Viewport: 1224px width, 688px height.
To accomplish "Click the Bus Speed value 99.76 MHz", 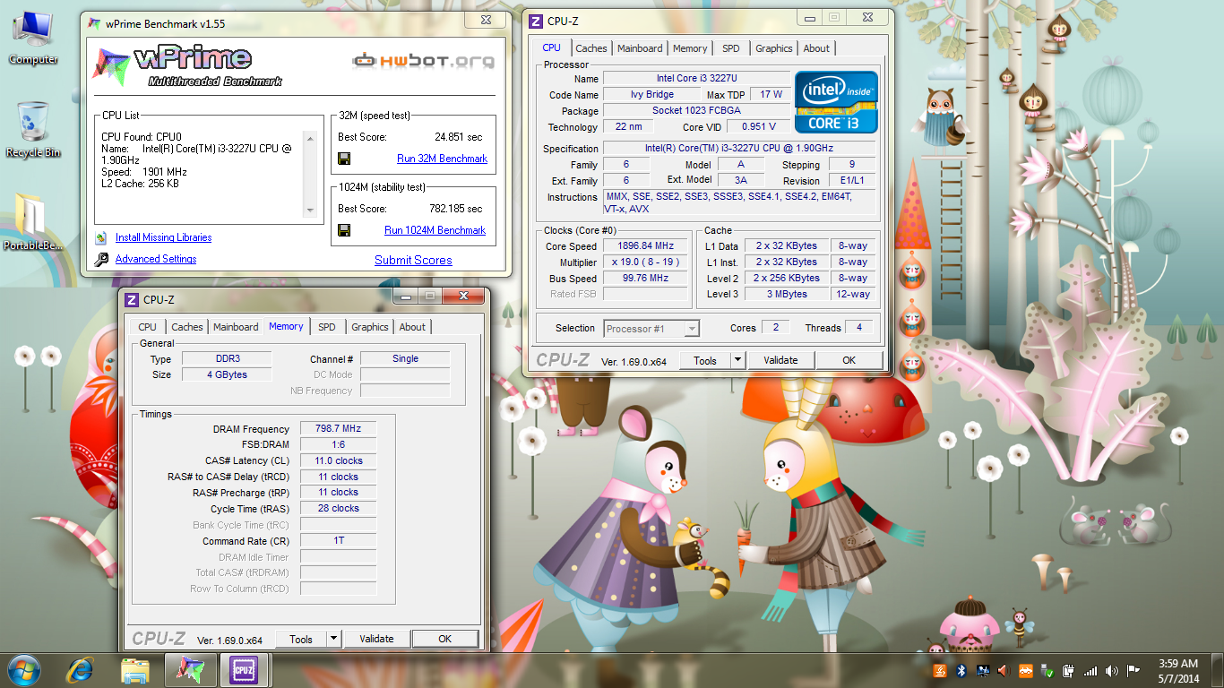I will click(645, 279).
